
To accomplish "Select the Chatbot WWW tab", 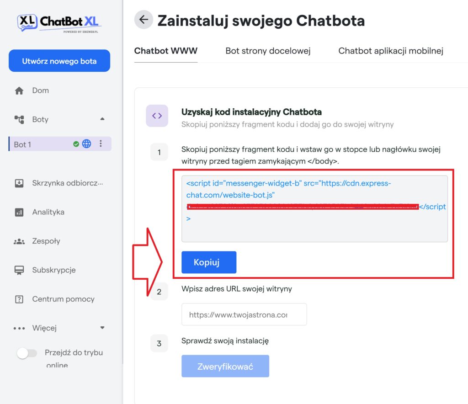I will pos(165,51).
